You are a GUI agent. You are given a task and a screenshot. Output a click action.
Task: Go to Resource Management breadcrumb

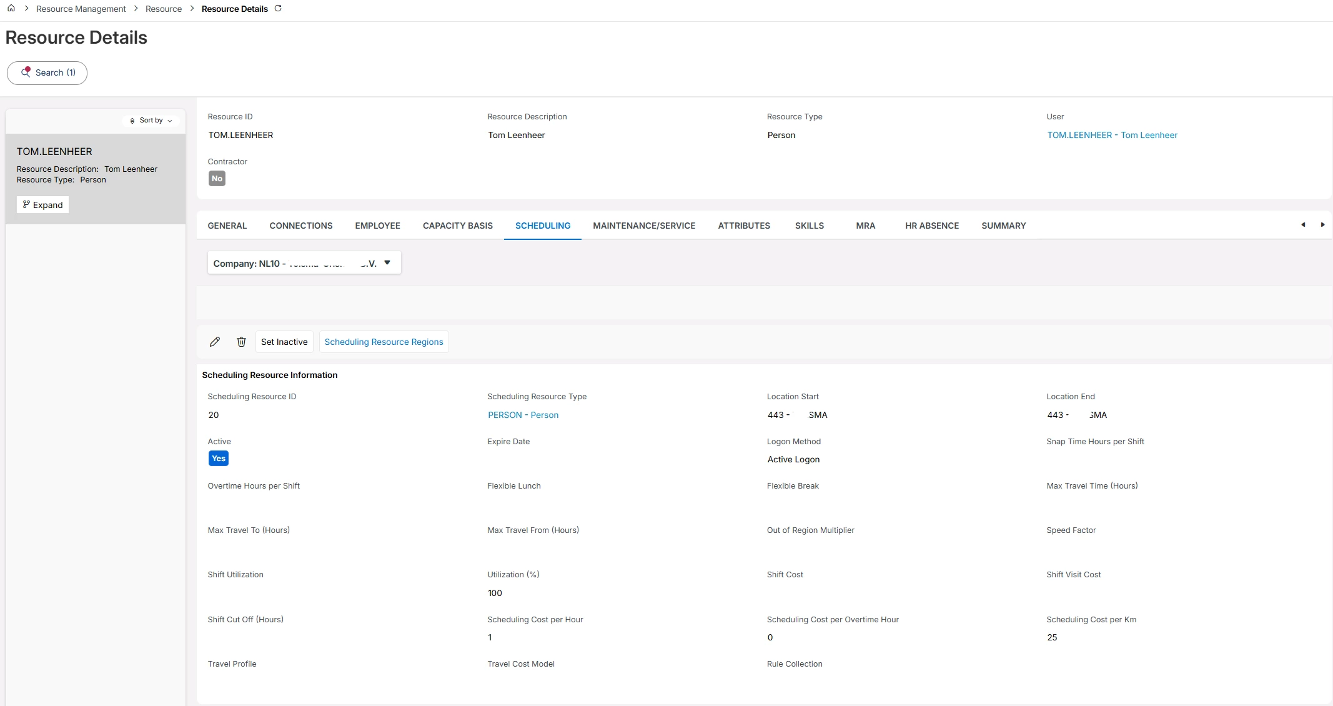(x=81, y=9)
